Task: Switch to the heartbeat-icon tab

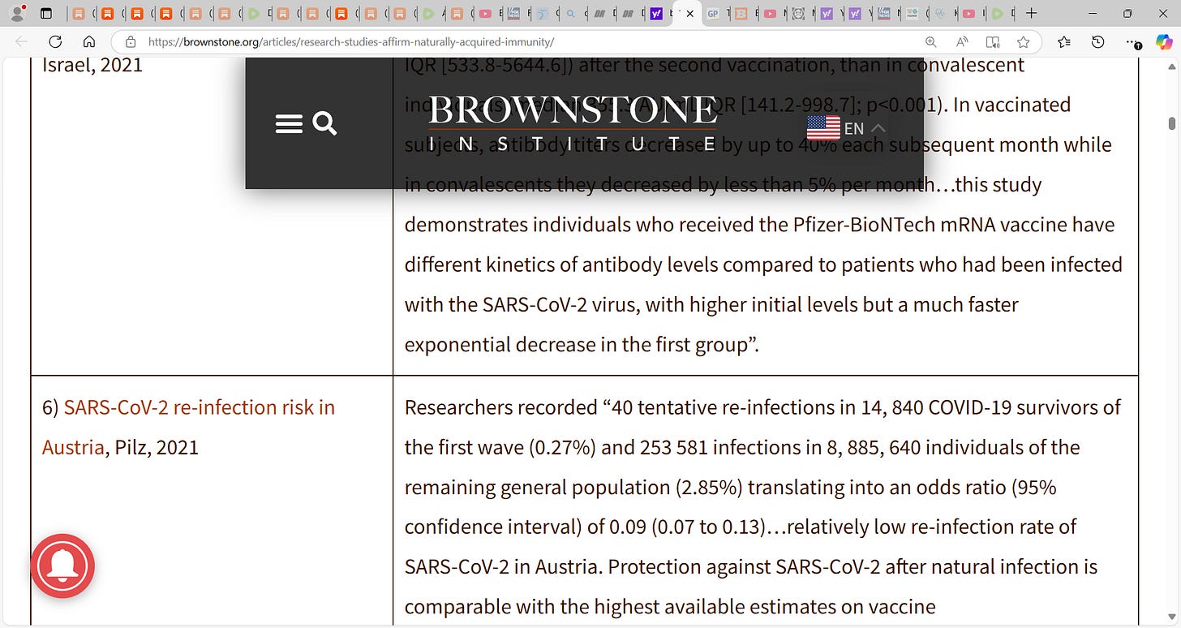Action: [x=939, y=14]
